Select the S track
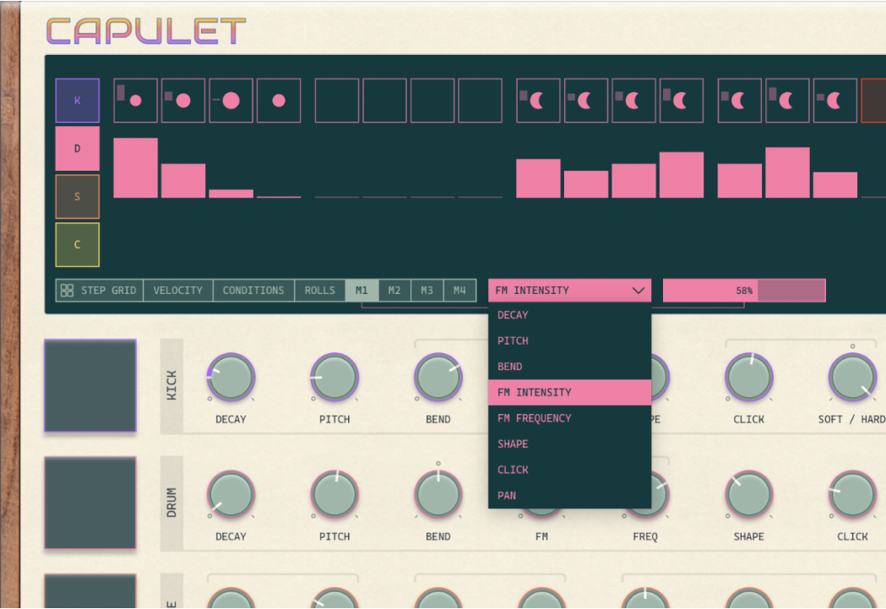The image size is (886, 609). pos(77,196)
